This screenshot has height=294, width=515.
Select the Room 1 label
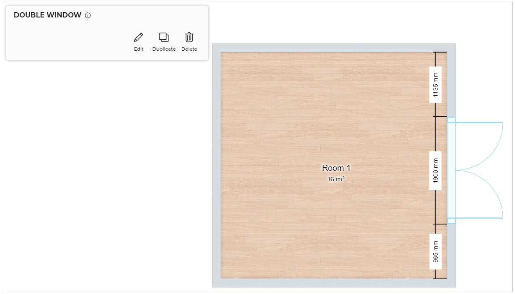pyautogui.click(x=336, y=168)
